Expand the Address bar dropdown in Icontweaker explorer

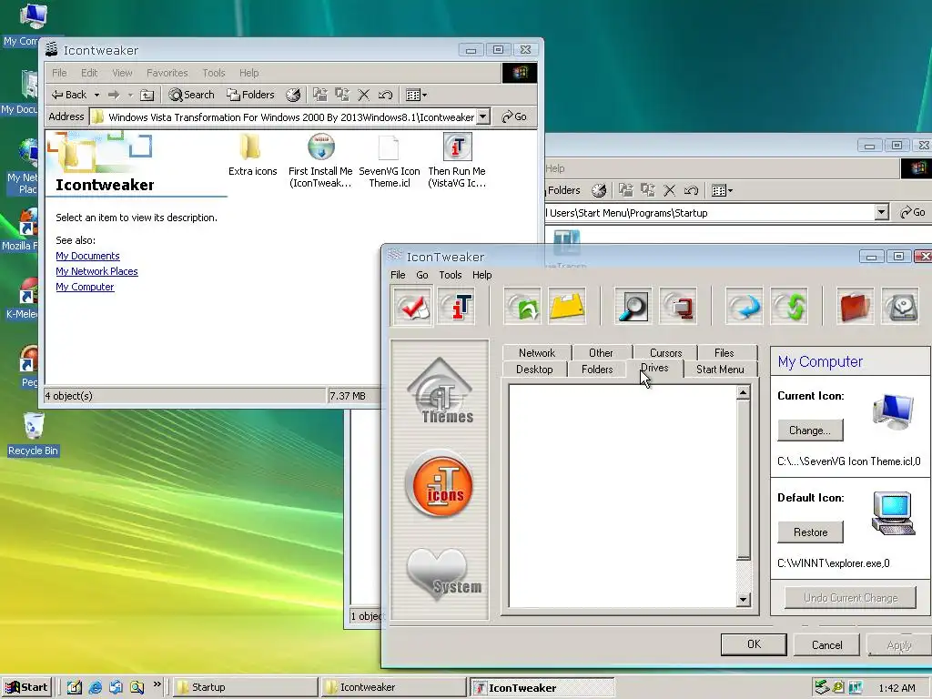[x=483, y=116]
